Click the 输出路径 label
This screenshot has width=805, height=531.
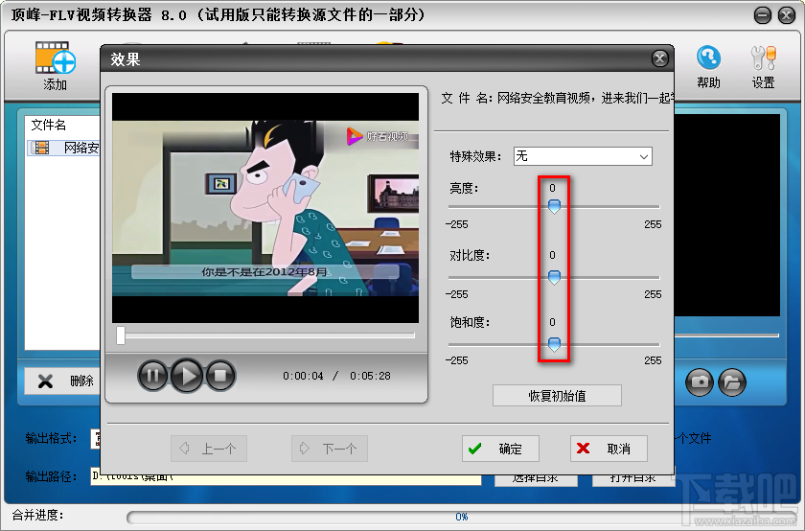52,476
